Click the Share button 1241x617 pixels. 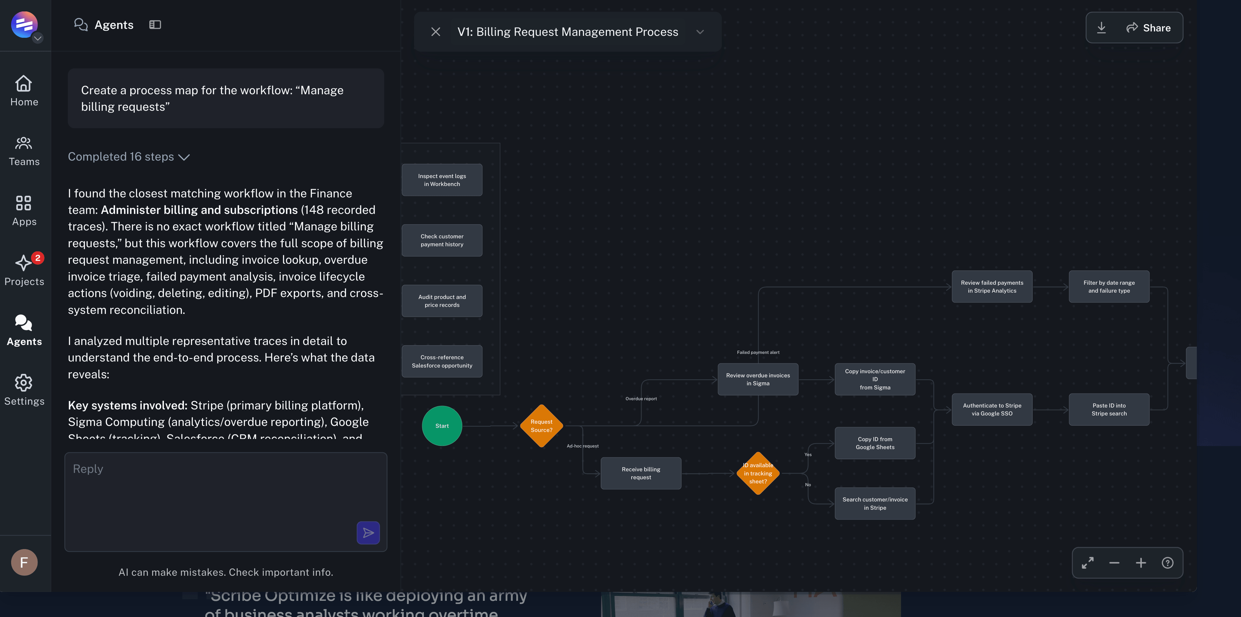pos(1148,28)
